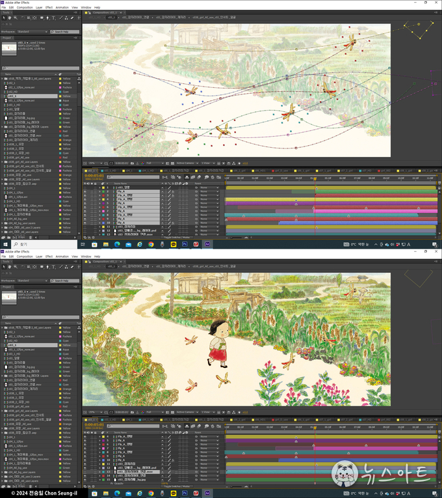Click Chrome icon in upper taskbar

151,244
